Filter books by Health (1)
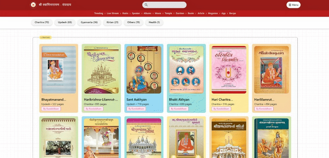Image resolution: width=329 pixels, height=158 pixels. (x=154, y=22)
